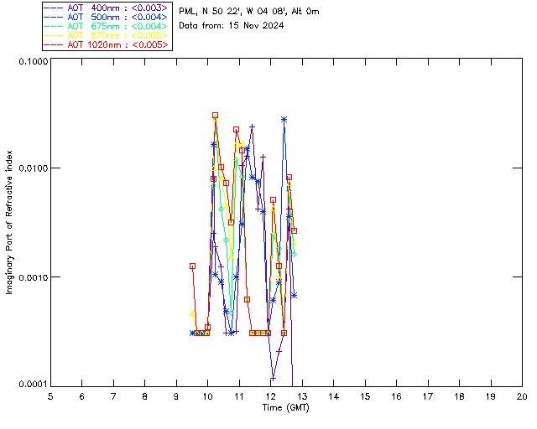Click the AOT 1020nm legend entry
The height and width of the screenshot is (429, 537).
click(107, 44)
